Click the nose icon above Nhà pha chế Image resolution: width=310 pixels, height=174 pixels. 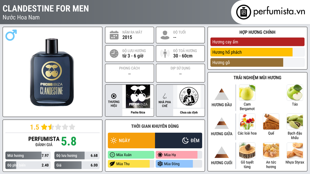click(x=164, y=96)
